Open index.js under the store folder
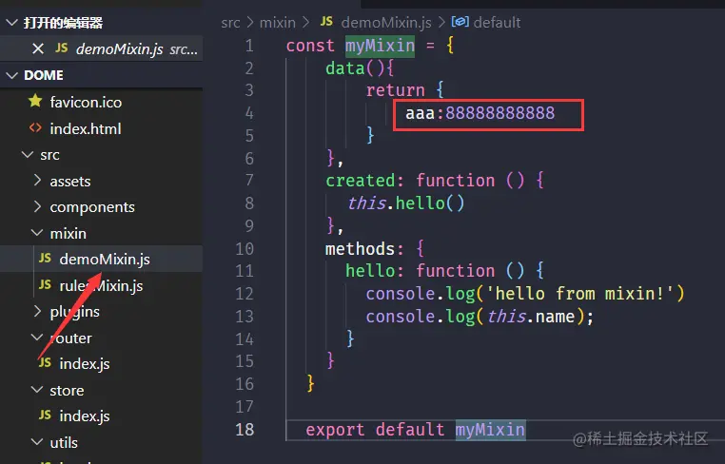Viewport: 725px width, 464px height. click(x=84, y=416)
